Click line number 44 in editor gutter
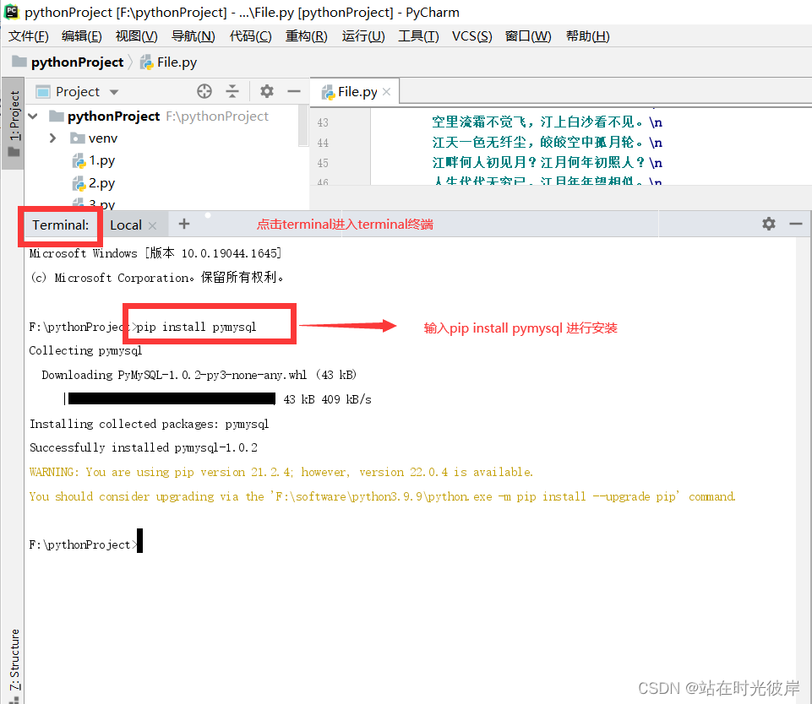812x704 pixels. point(323,143)
